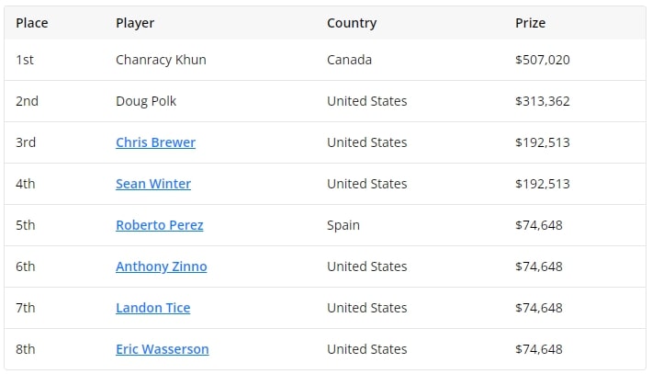This screenshot has width=652, height=374.
Task: Click Sean Winter's $192,513 prize
Action: 543,184
